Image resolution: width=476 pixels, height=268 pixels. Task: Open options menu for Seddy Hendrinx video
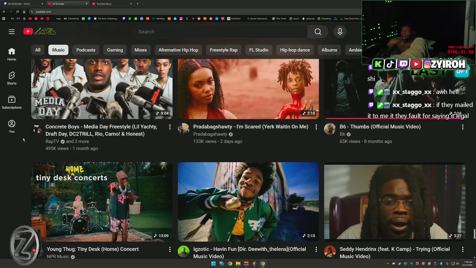tap(463, 249)
